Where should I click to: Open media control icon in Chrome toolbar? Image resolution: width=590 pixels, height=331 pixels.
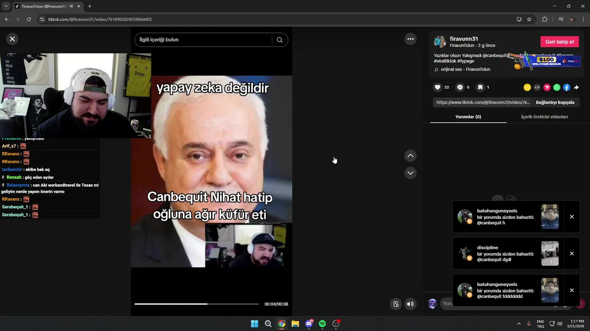click(561, 19)
